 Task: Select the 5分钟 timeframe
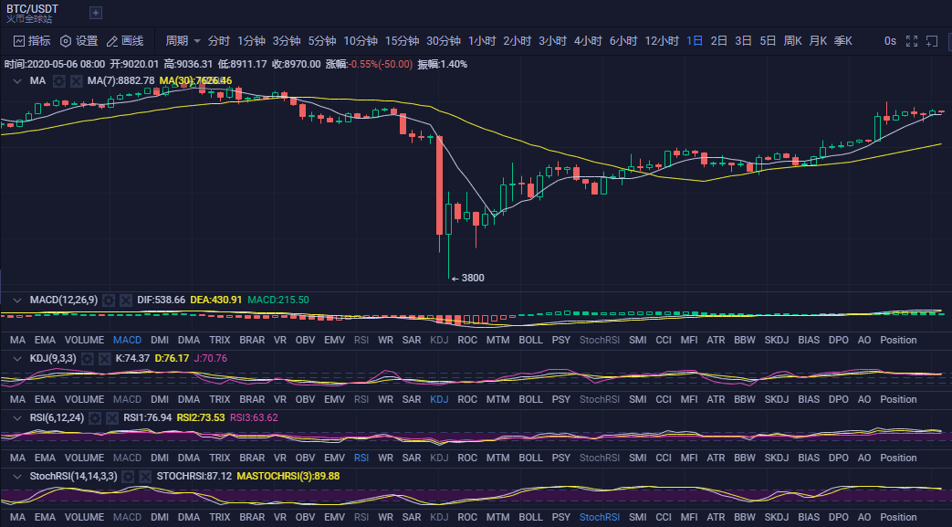coord(322,41)
